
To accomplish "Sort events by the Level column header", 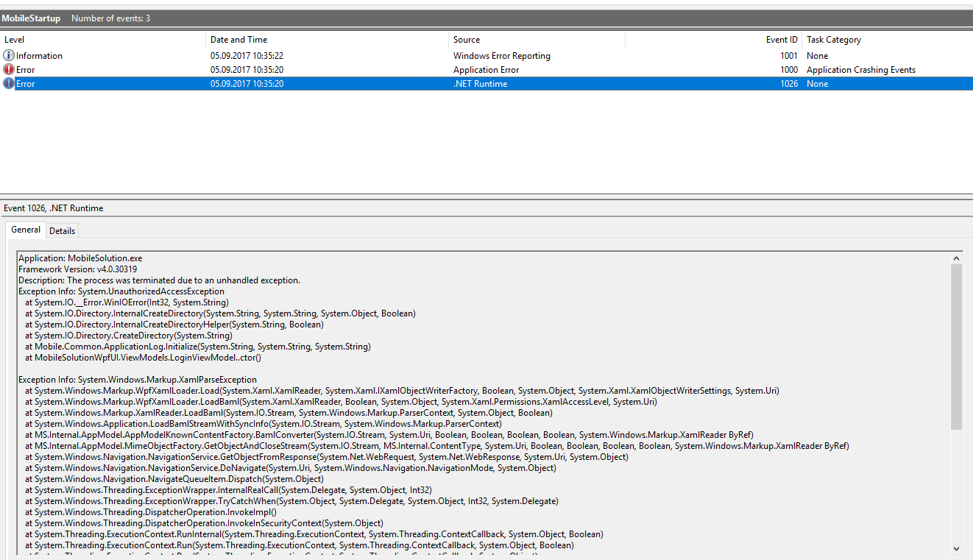I will pyautogui.click(x=14, y=39).
